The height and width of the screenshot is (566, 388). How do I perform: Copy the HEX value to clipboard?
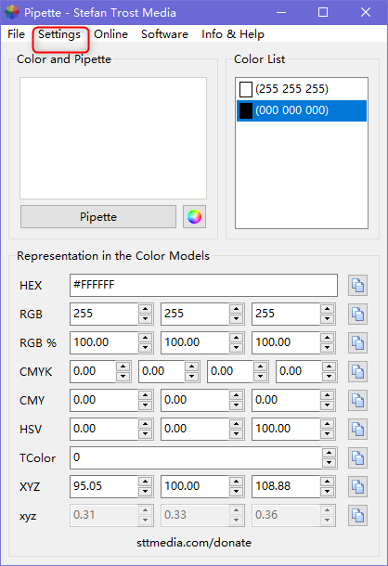[357, 285]
